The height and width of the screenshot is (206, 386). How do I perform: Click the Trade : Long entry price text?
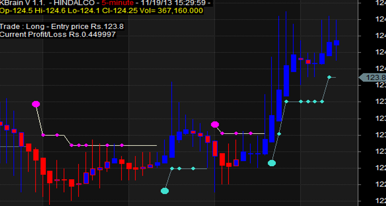pyautogui.click(x=62, y=26)
